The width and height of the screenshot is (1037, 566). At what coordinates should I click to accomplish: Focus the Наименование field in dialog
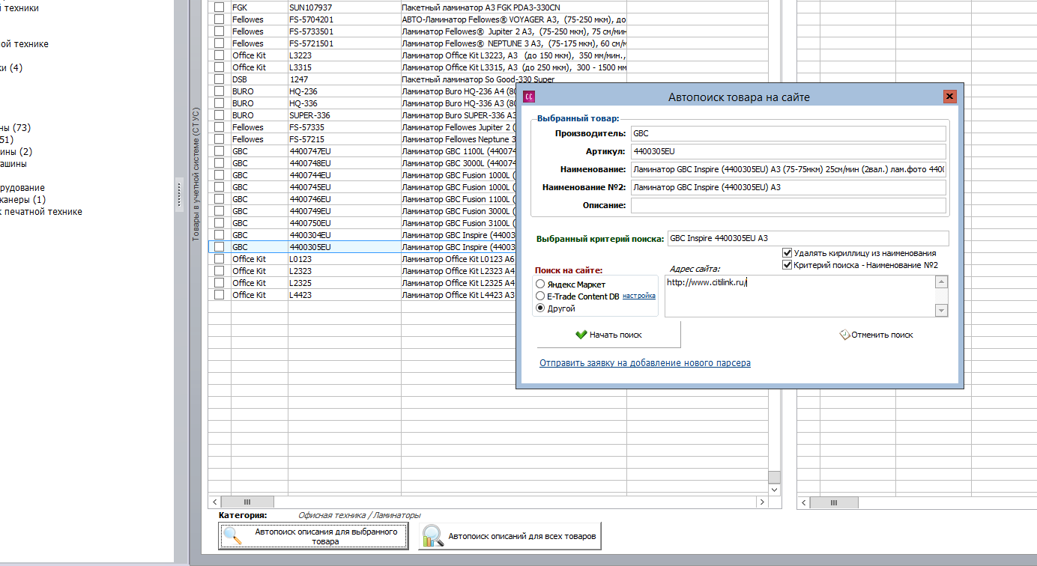[x=788, y=169]
